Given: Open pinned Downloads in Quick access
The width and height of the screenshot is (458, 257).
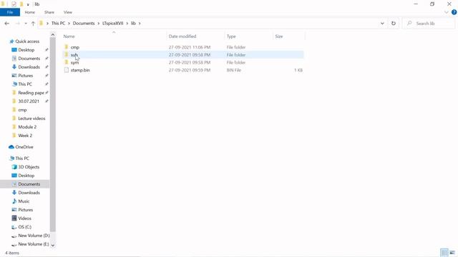Looking at the screenshot, I should point(29,67).
